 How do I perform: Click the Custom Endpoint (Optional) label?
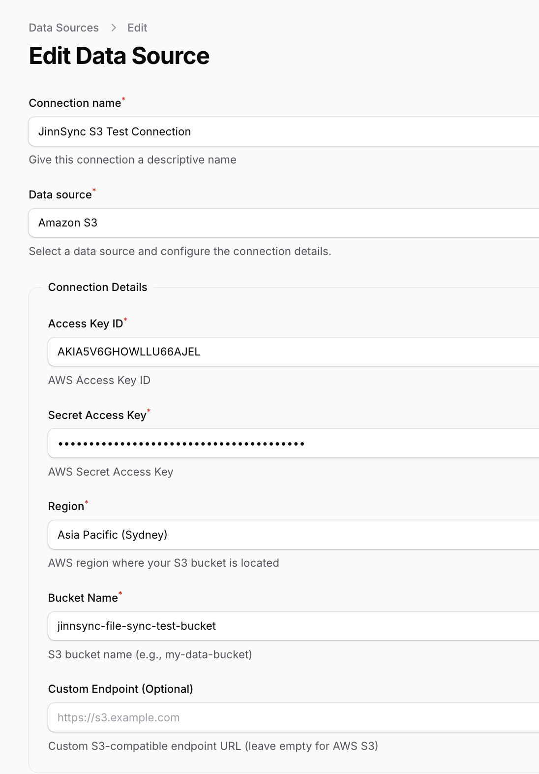click(120, 689)
